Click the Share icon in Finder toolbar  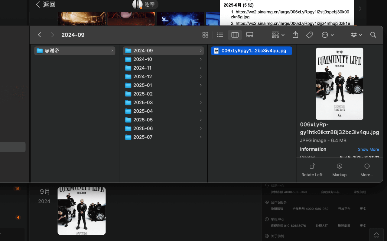pos(295,35)
